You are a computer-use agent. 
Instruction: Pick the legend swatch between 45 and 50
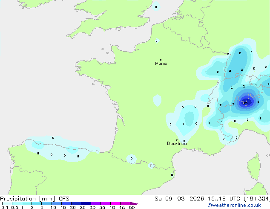[125, 203]
